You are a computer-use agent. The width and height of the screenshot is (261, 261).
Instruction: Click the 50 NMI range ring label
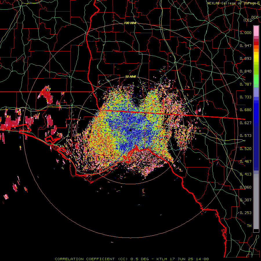pos(130,77)
